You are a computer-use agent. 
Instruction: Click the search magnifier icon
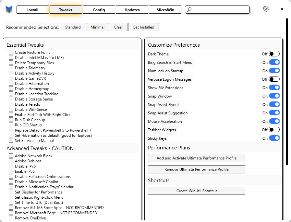pyautogui.click(x=190, y=10)
